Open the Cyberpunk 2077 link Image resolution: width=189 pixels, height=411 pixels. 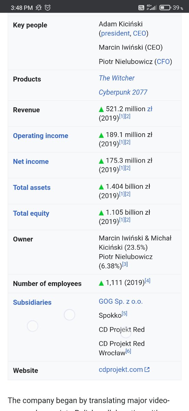click(123, 92)
